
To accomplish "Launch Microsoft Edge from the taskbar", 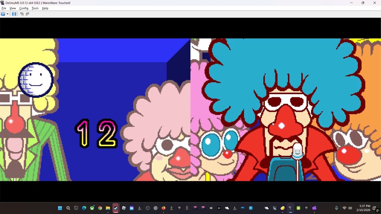I will pyautogui.click(x=84, y=208).
